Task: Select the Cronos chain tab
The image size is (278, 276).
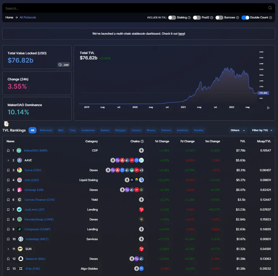Action: (136, 130)
